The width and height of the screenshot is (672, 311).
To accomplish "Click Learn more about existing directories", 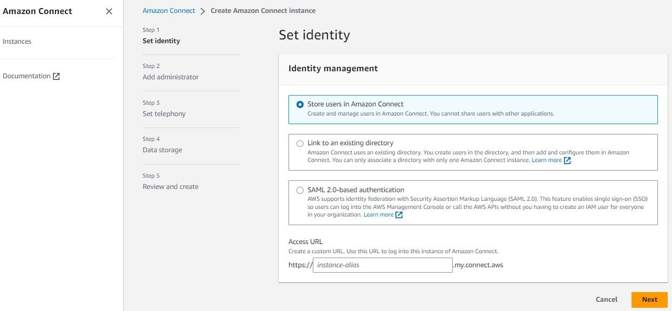I will click(547, 160).
